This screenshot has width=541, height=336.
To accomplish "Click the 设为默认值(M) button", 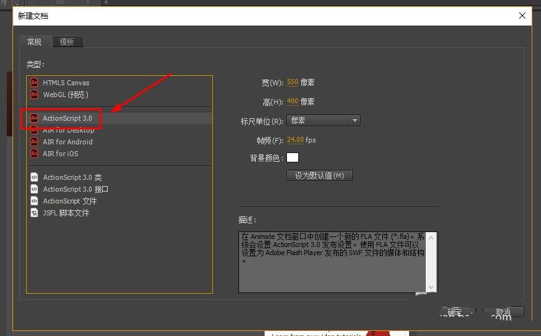I will click(x=319, y=175).
